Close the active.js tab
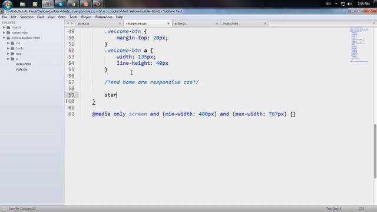 217,24
